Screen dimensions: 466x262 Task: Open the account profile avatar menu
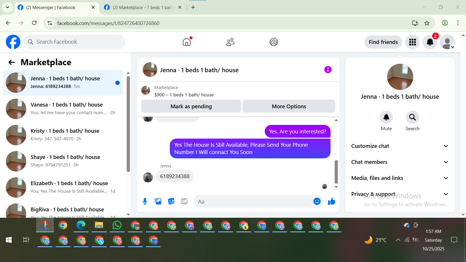[447, 42]
